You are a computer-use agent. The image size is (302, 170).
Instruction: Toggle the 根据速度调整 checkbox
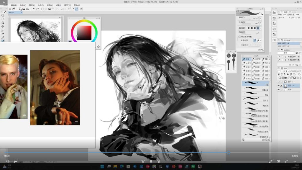[239, 37]
